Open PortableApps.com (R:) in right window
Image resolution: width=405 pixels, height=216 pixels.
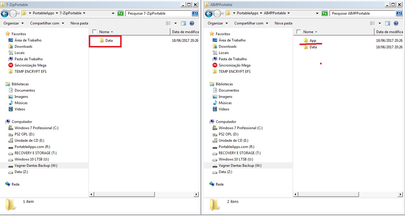click(x=233, y=147)
